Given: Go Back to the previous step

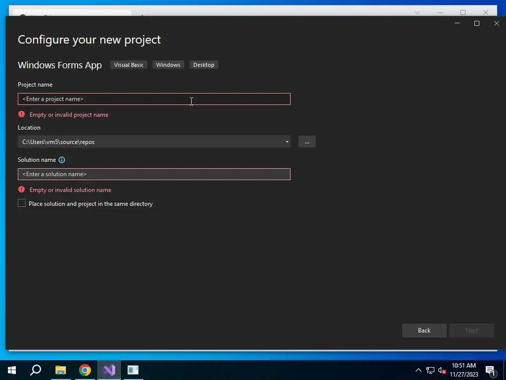Looking at the screenshot, I should 424,330.
